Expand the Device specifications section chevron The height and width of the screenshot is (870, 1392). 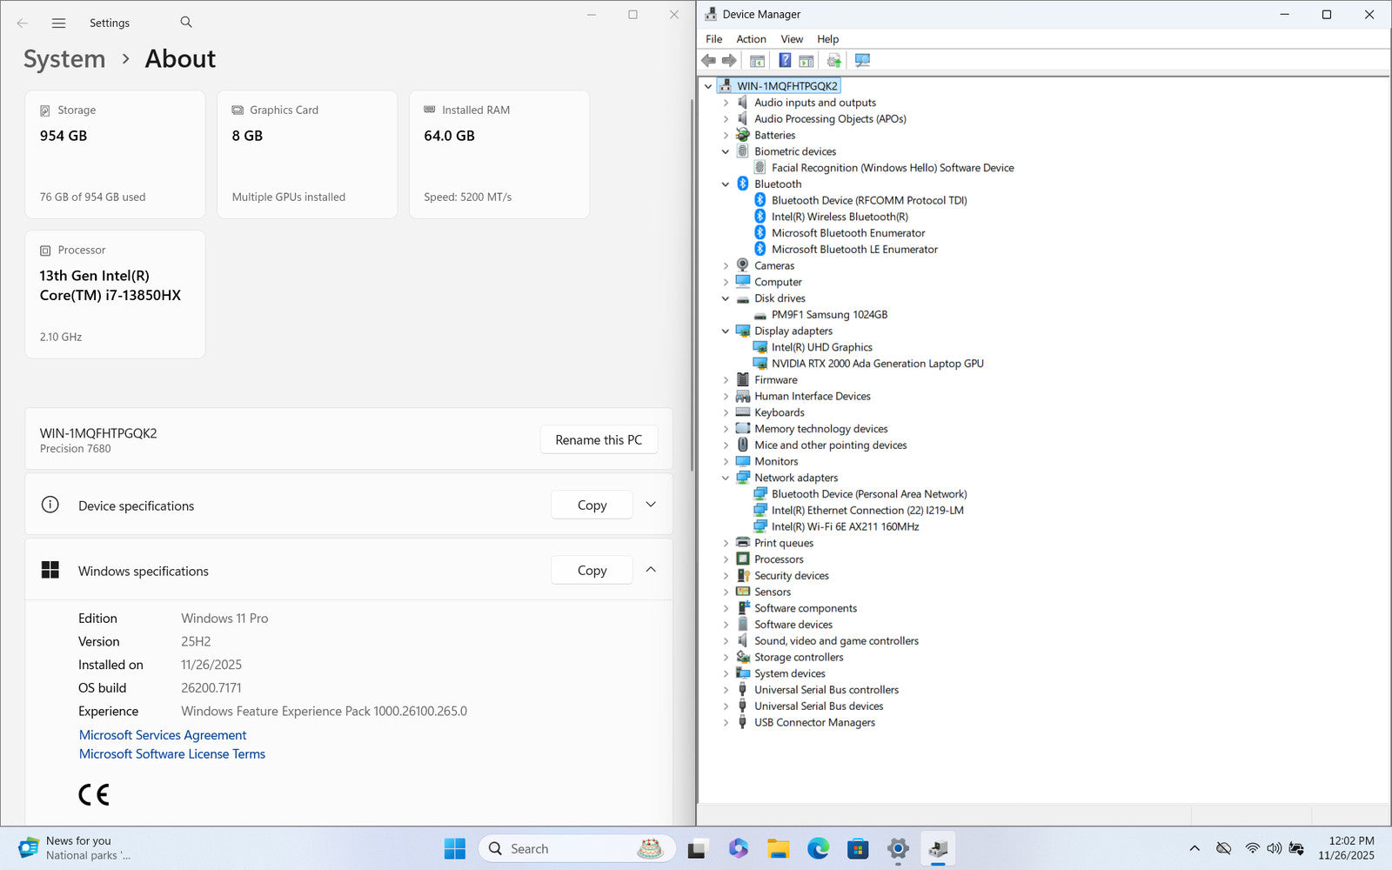[651, 505]
